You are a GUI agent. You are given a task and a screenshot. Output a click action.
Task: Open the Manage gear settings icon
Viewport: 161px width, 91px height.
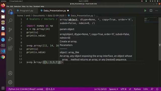pos(10,82)
